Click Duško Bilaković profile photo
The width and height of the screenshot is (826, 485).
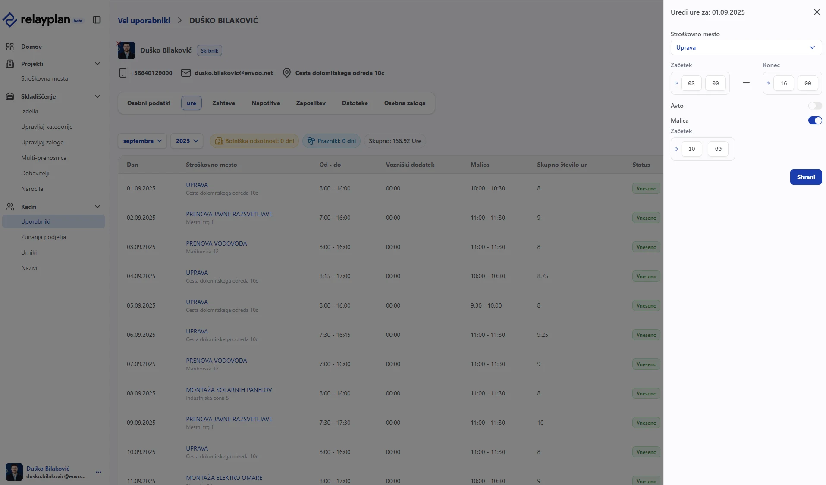[x=126, y=50]
